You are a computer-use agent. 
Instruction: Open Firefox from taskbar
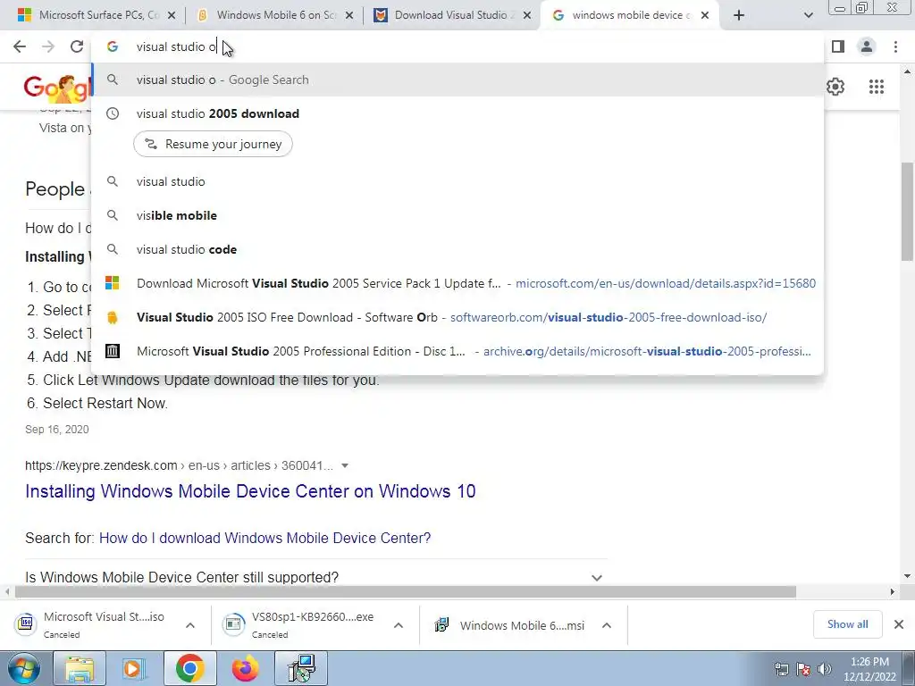[x=246, y=668]
